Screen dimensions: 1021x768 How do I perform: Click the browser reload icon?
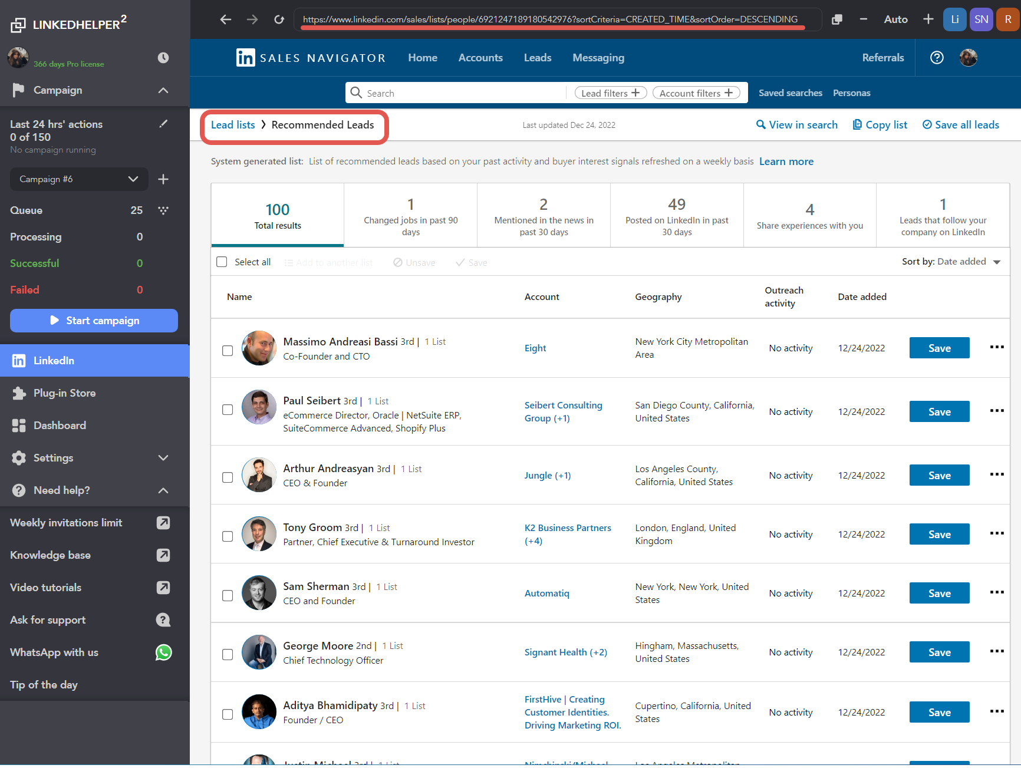[279, 19]
